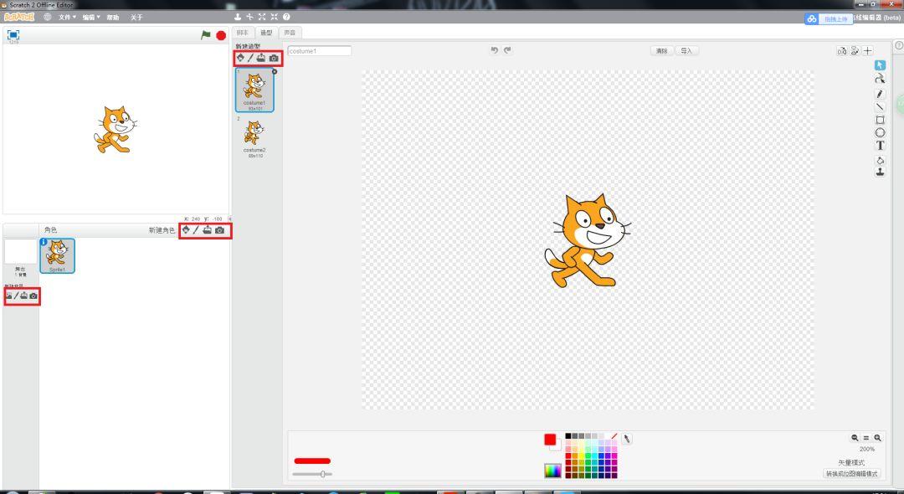Select the costume1 thumbnail
The width and height of the screenshot is (904, 494).
click(254, 90)
